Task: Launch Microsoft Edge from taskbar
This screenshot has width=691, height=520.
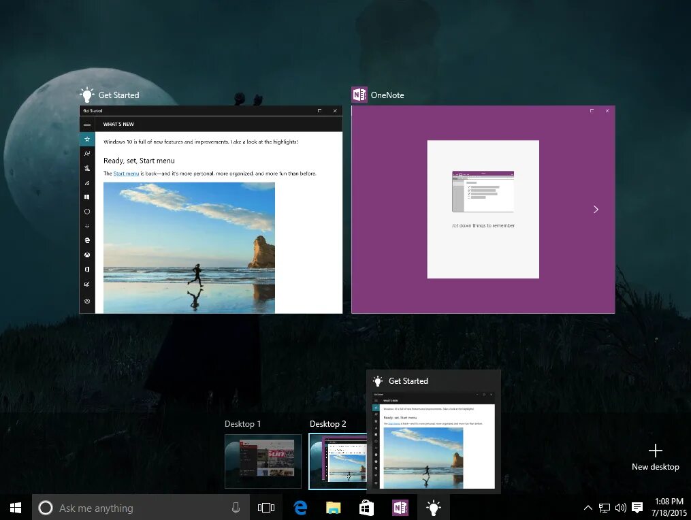Action: click(300, 508)
